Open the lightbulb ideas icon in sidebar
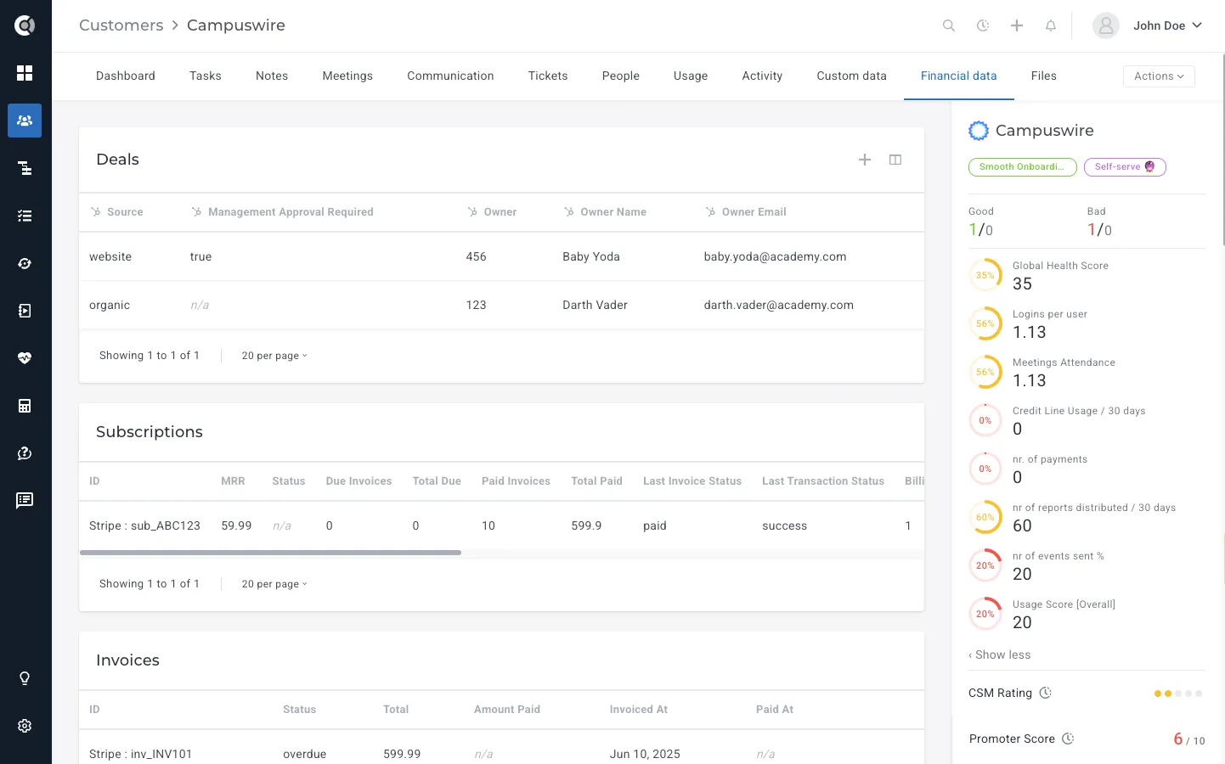The height and width of the screenshot is (764, 1225). click(25, 678)
